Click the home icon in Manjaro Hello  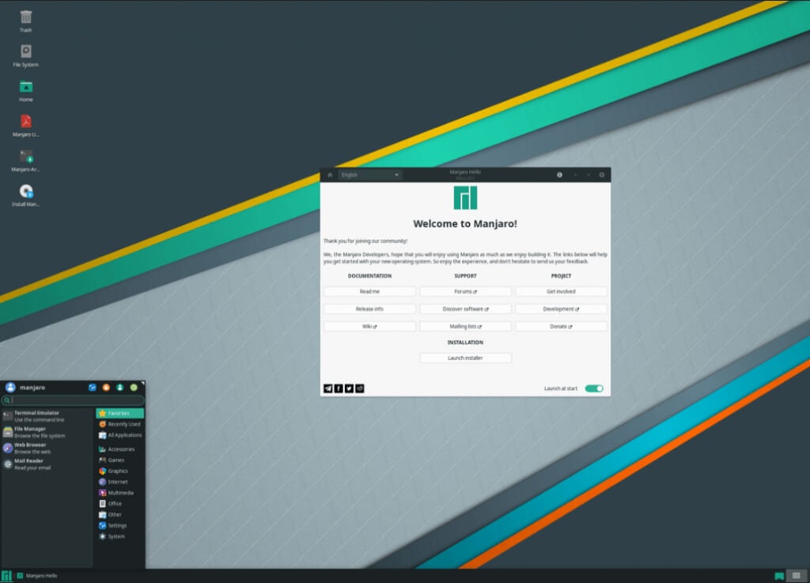tap(330, 175)
